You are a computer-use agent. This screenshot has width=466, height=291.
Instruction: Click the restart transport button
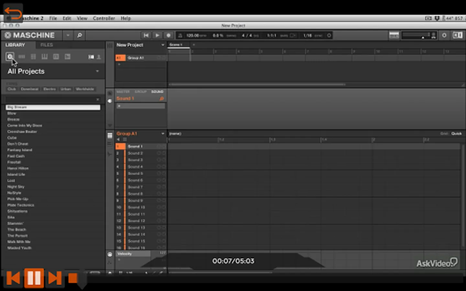pyautogui.click(x=146, y=35)
